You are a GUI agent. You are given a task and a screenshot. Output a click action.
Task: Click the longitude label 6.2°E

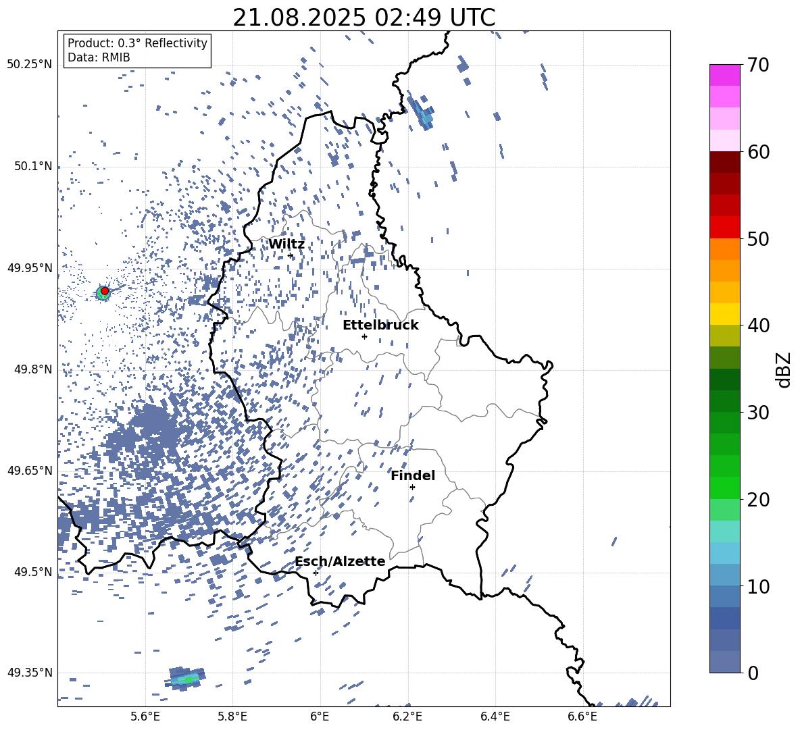click(407, 716)
